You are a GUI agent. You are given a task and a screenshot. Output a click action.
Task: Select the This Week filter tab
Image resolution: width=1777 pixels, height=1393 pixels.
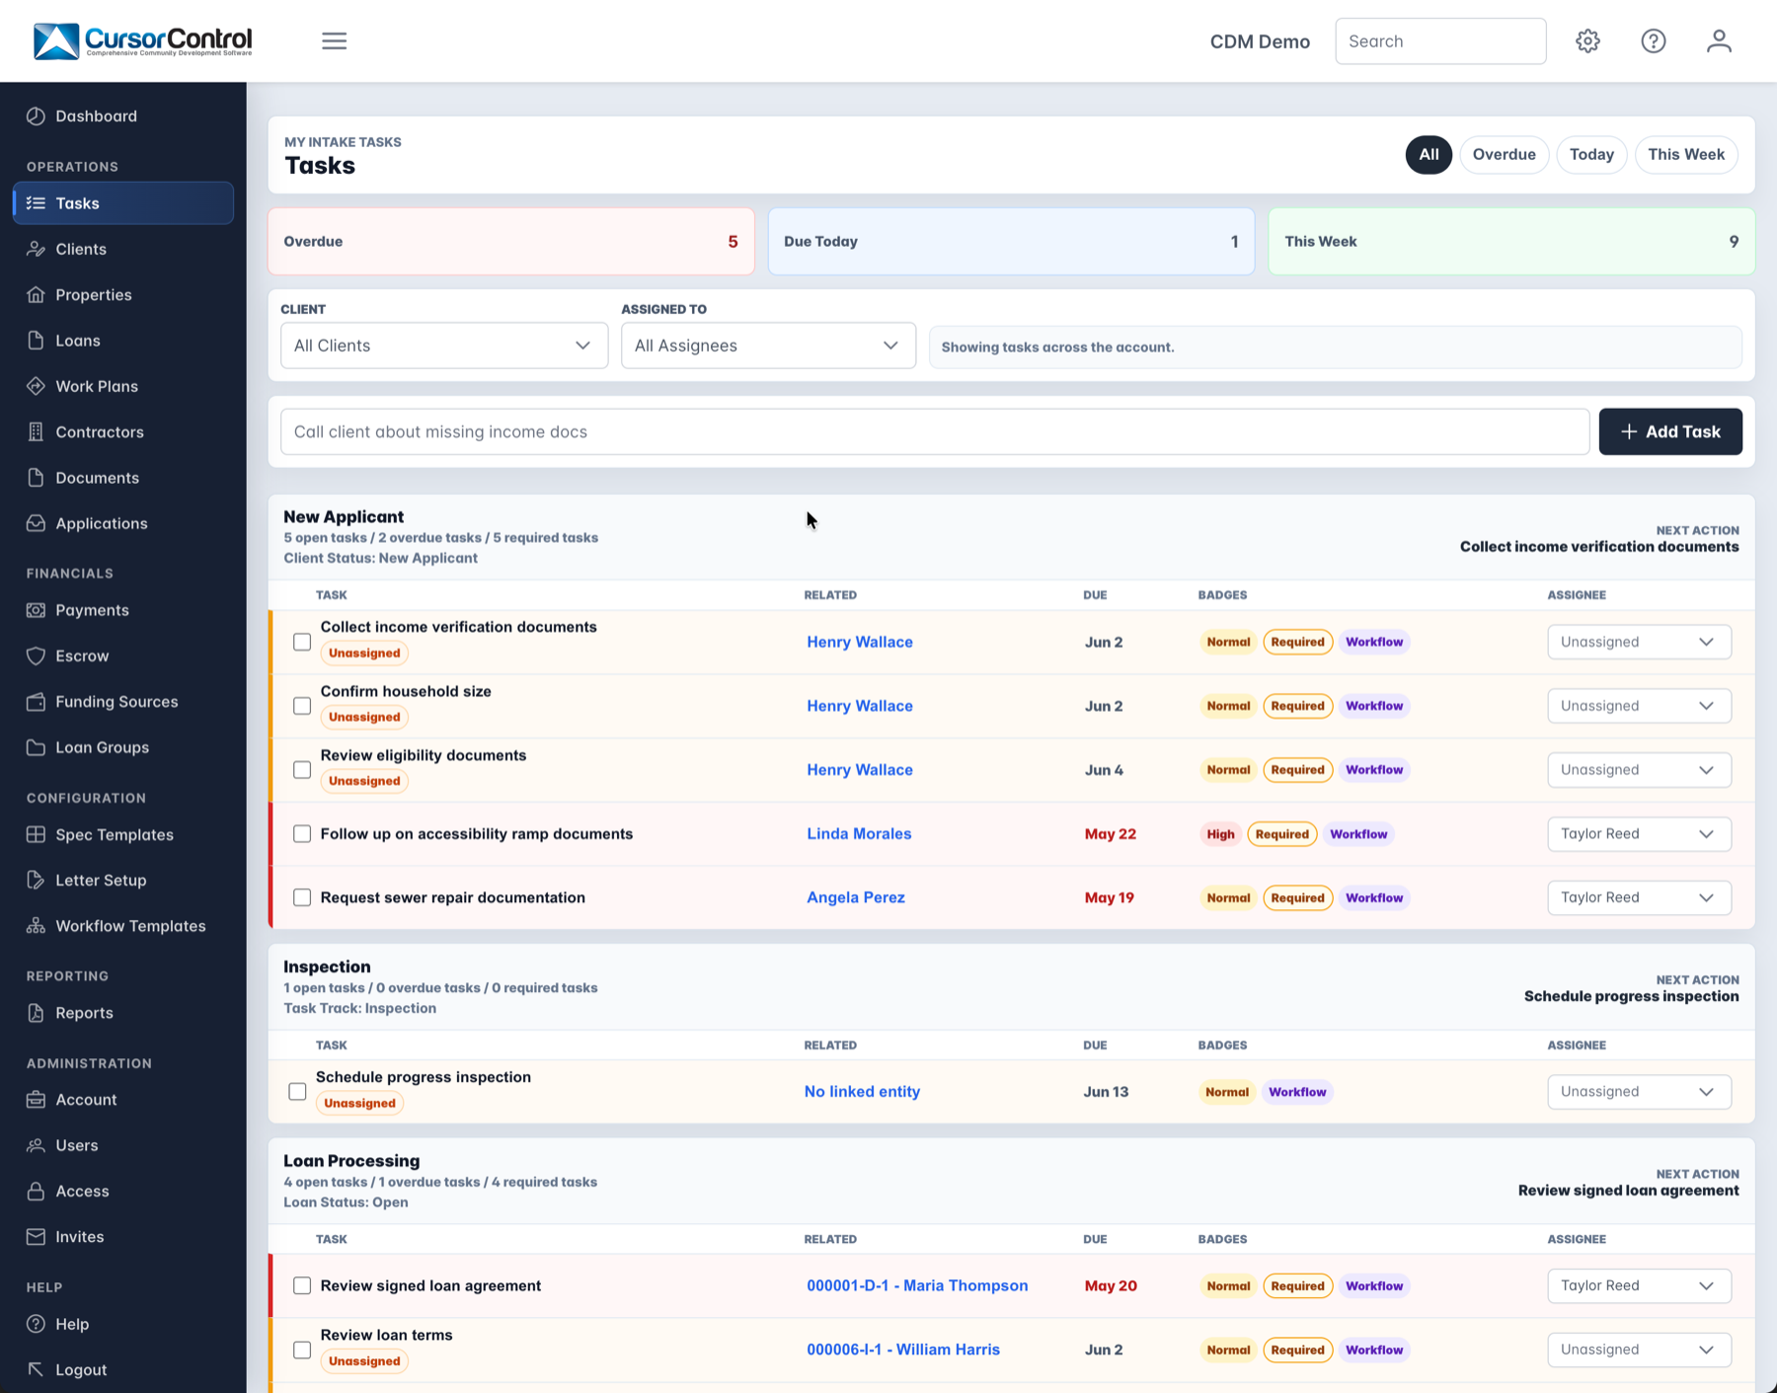(x=1686, y=154)
